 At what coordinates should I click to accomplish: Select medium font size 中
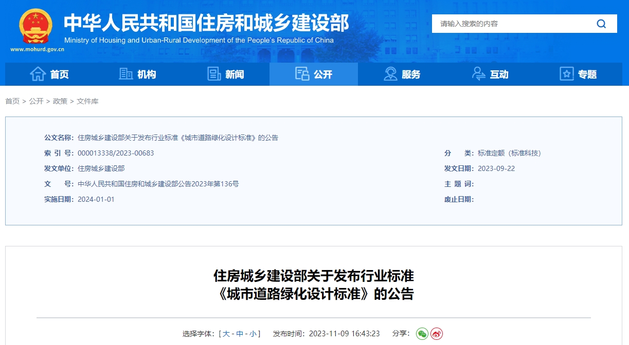tap(240, 334)
